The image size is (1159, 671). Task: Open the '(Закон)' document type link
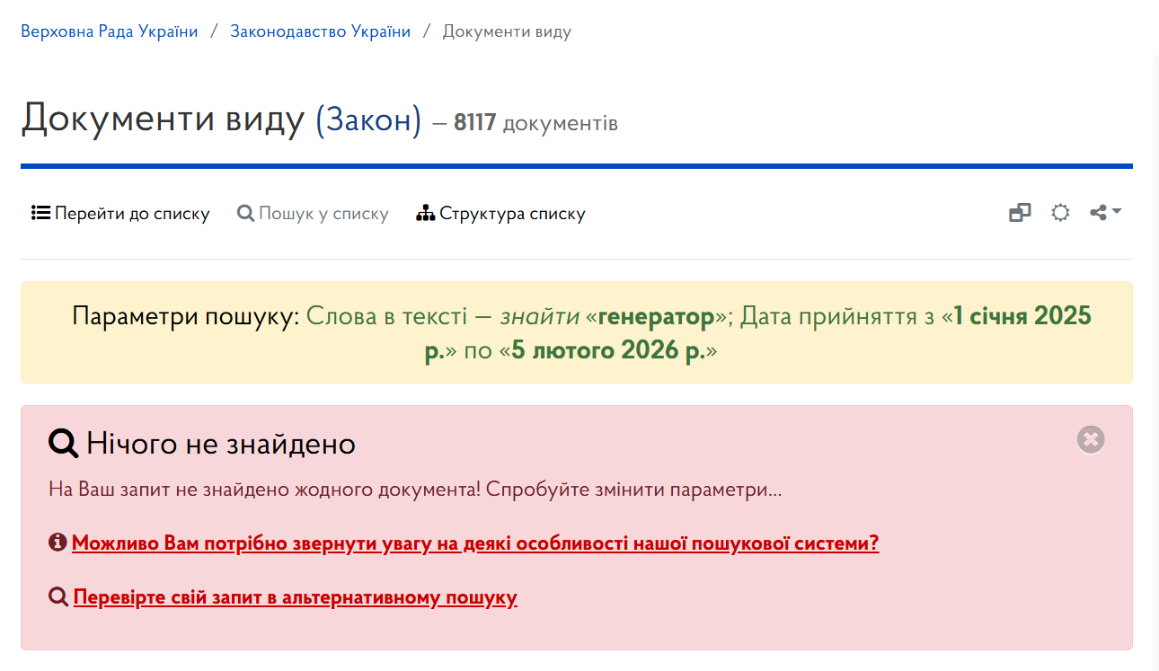click(x=368, y=119)
